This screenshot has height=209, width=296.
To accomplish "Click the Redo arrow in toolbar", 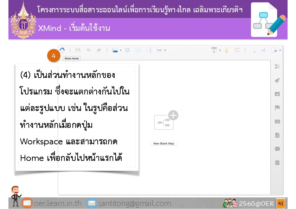I will [99, 50].
